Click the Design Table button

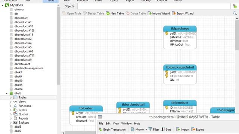[93, 13]
